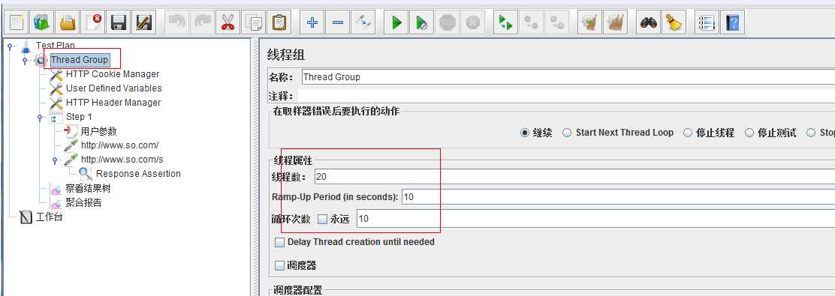The height and width of the screenshot is (296, 835).
Task: Collapse the http://www.so.com/s sampler node
Action: (x=54, y=160)
